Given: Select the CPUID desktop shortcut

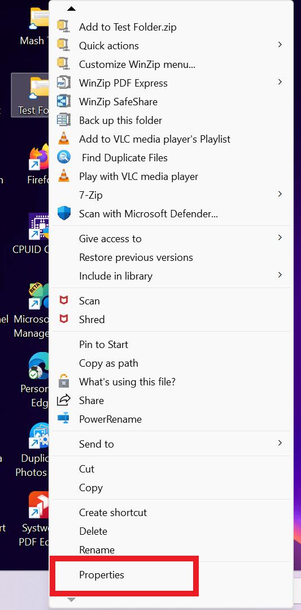Looking at the screenshot, I should (30, 233).
